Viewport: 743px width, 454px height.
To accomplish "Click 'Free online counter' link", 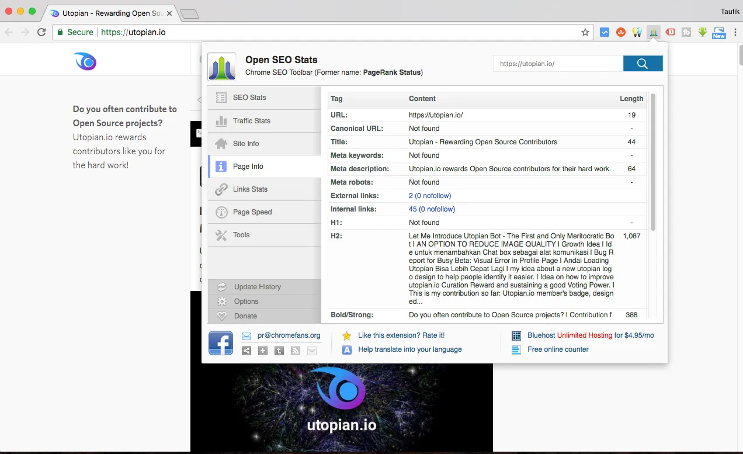I will click(558, 349).
